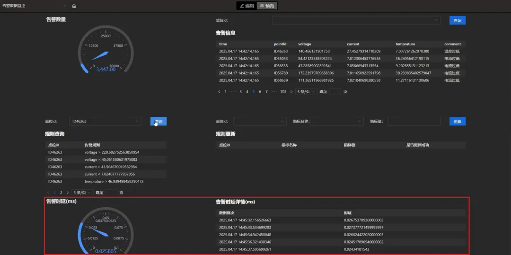Expand the 告警数据监控 dashboard dropdown
Screen dimensions: 511x255
coord(34,6)
